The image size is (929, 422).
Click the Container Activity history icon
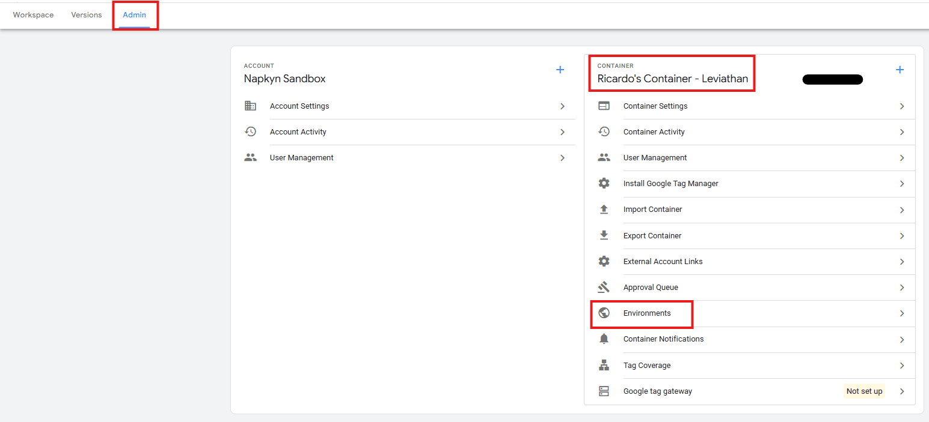pos(604,131)
